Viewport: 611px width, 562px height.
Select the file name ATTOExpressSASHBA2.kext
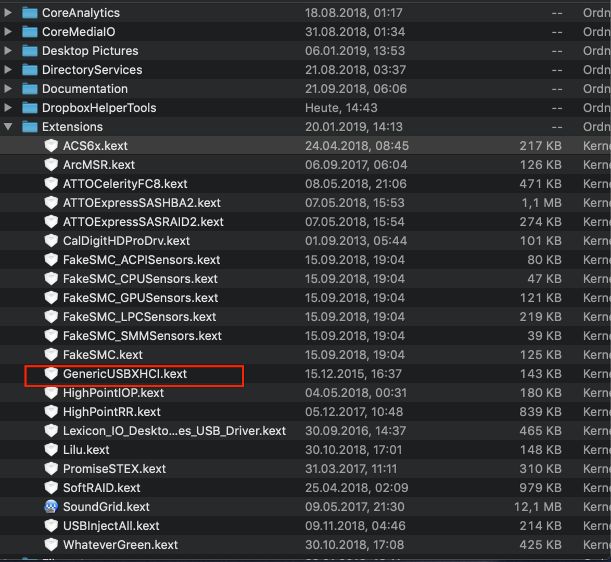pyautogui.click(x=142, y=202)
